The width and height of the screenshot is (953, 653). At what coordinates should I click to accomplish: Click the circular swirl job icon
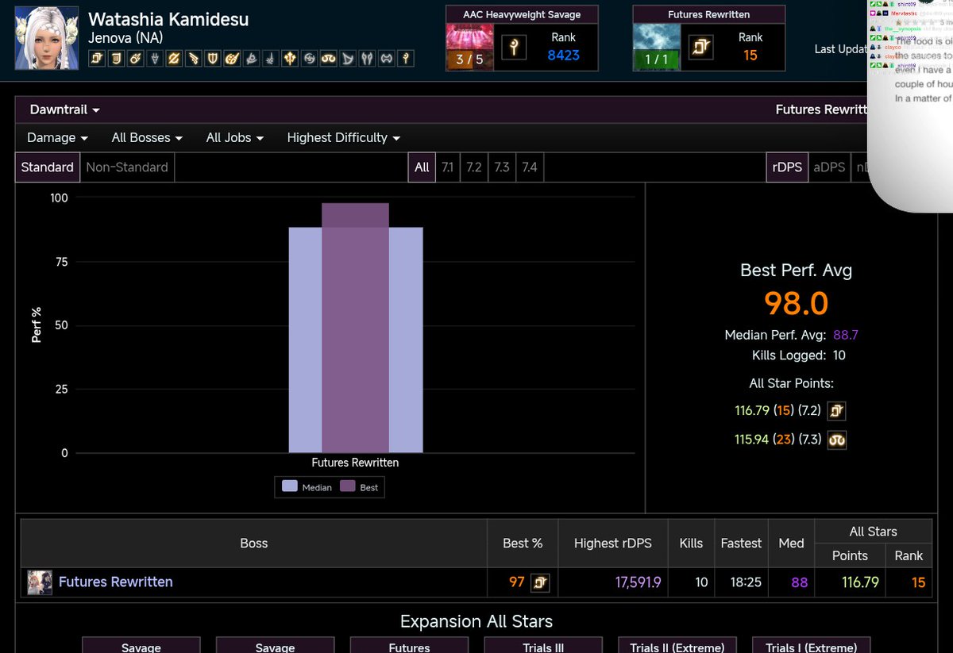[310, 58]
